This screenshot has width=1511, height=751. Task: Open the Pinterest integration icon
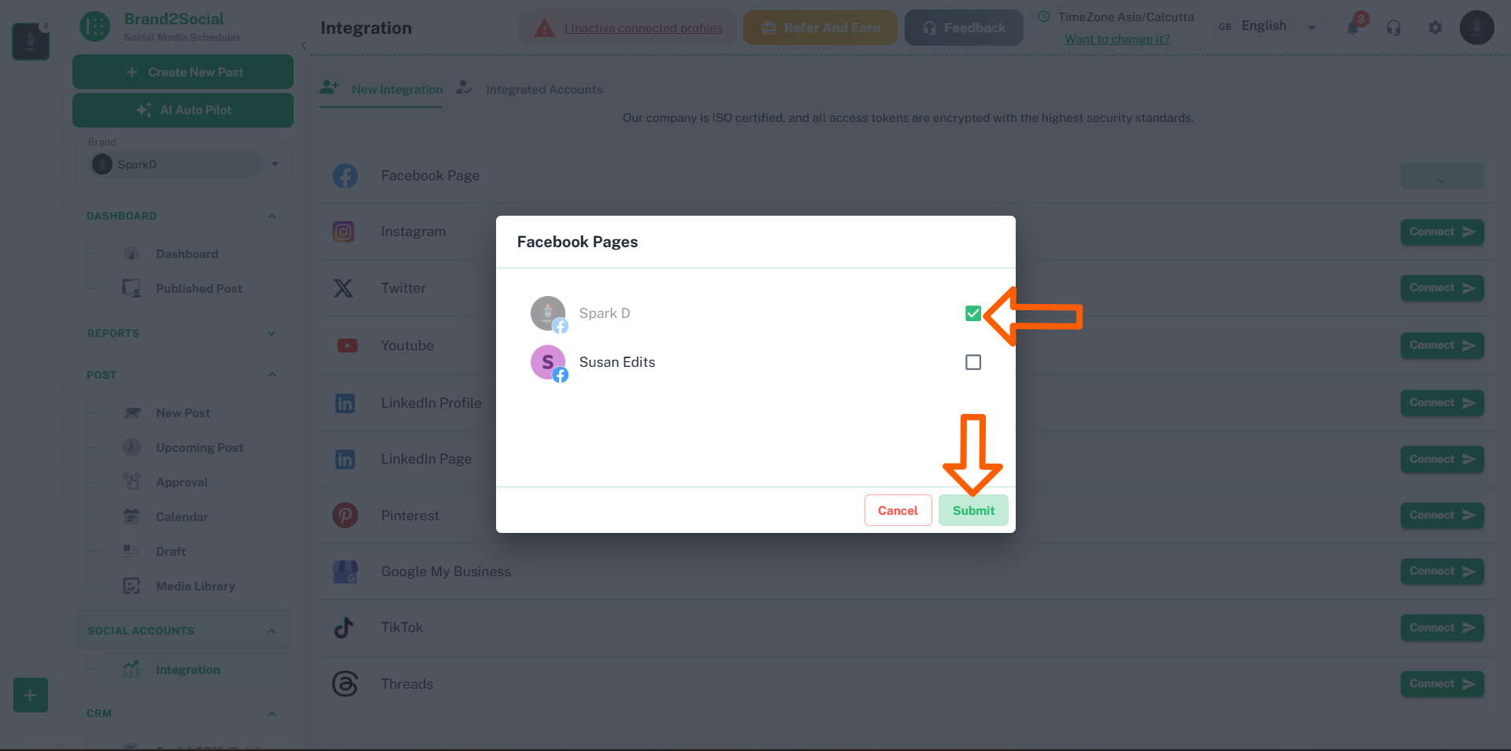pyautogui.click(x=345, y=515)
